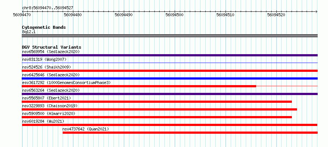The width and height of the screenshot is (328, 147).
Task: Click the chr8:56094470..56094527 region label
Action: [48, 8]
